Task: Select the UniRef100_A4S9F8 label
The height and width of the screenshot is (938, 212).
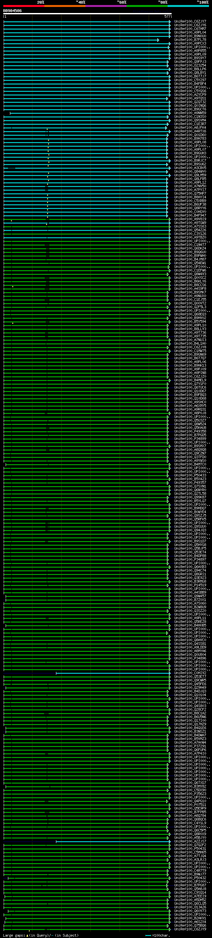Action: tap(190, 288)
